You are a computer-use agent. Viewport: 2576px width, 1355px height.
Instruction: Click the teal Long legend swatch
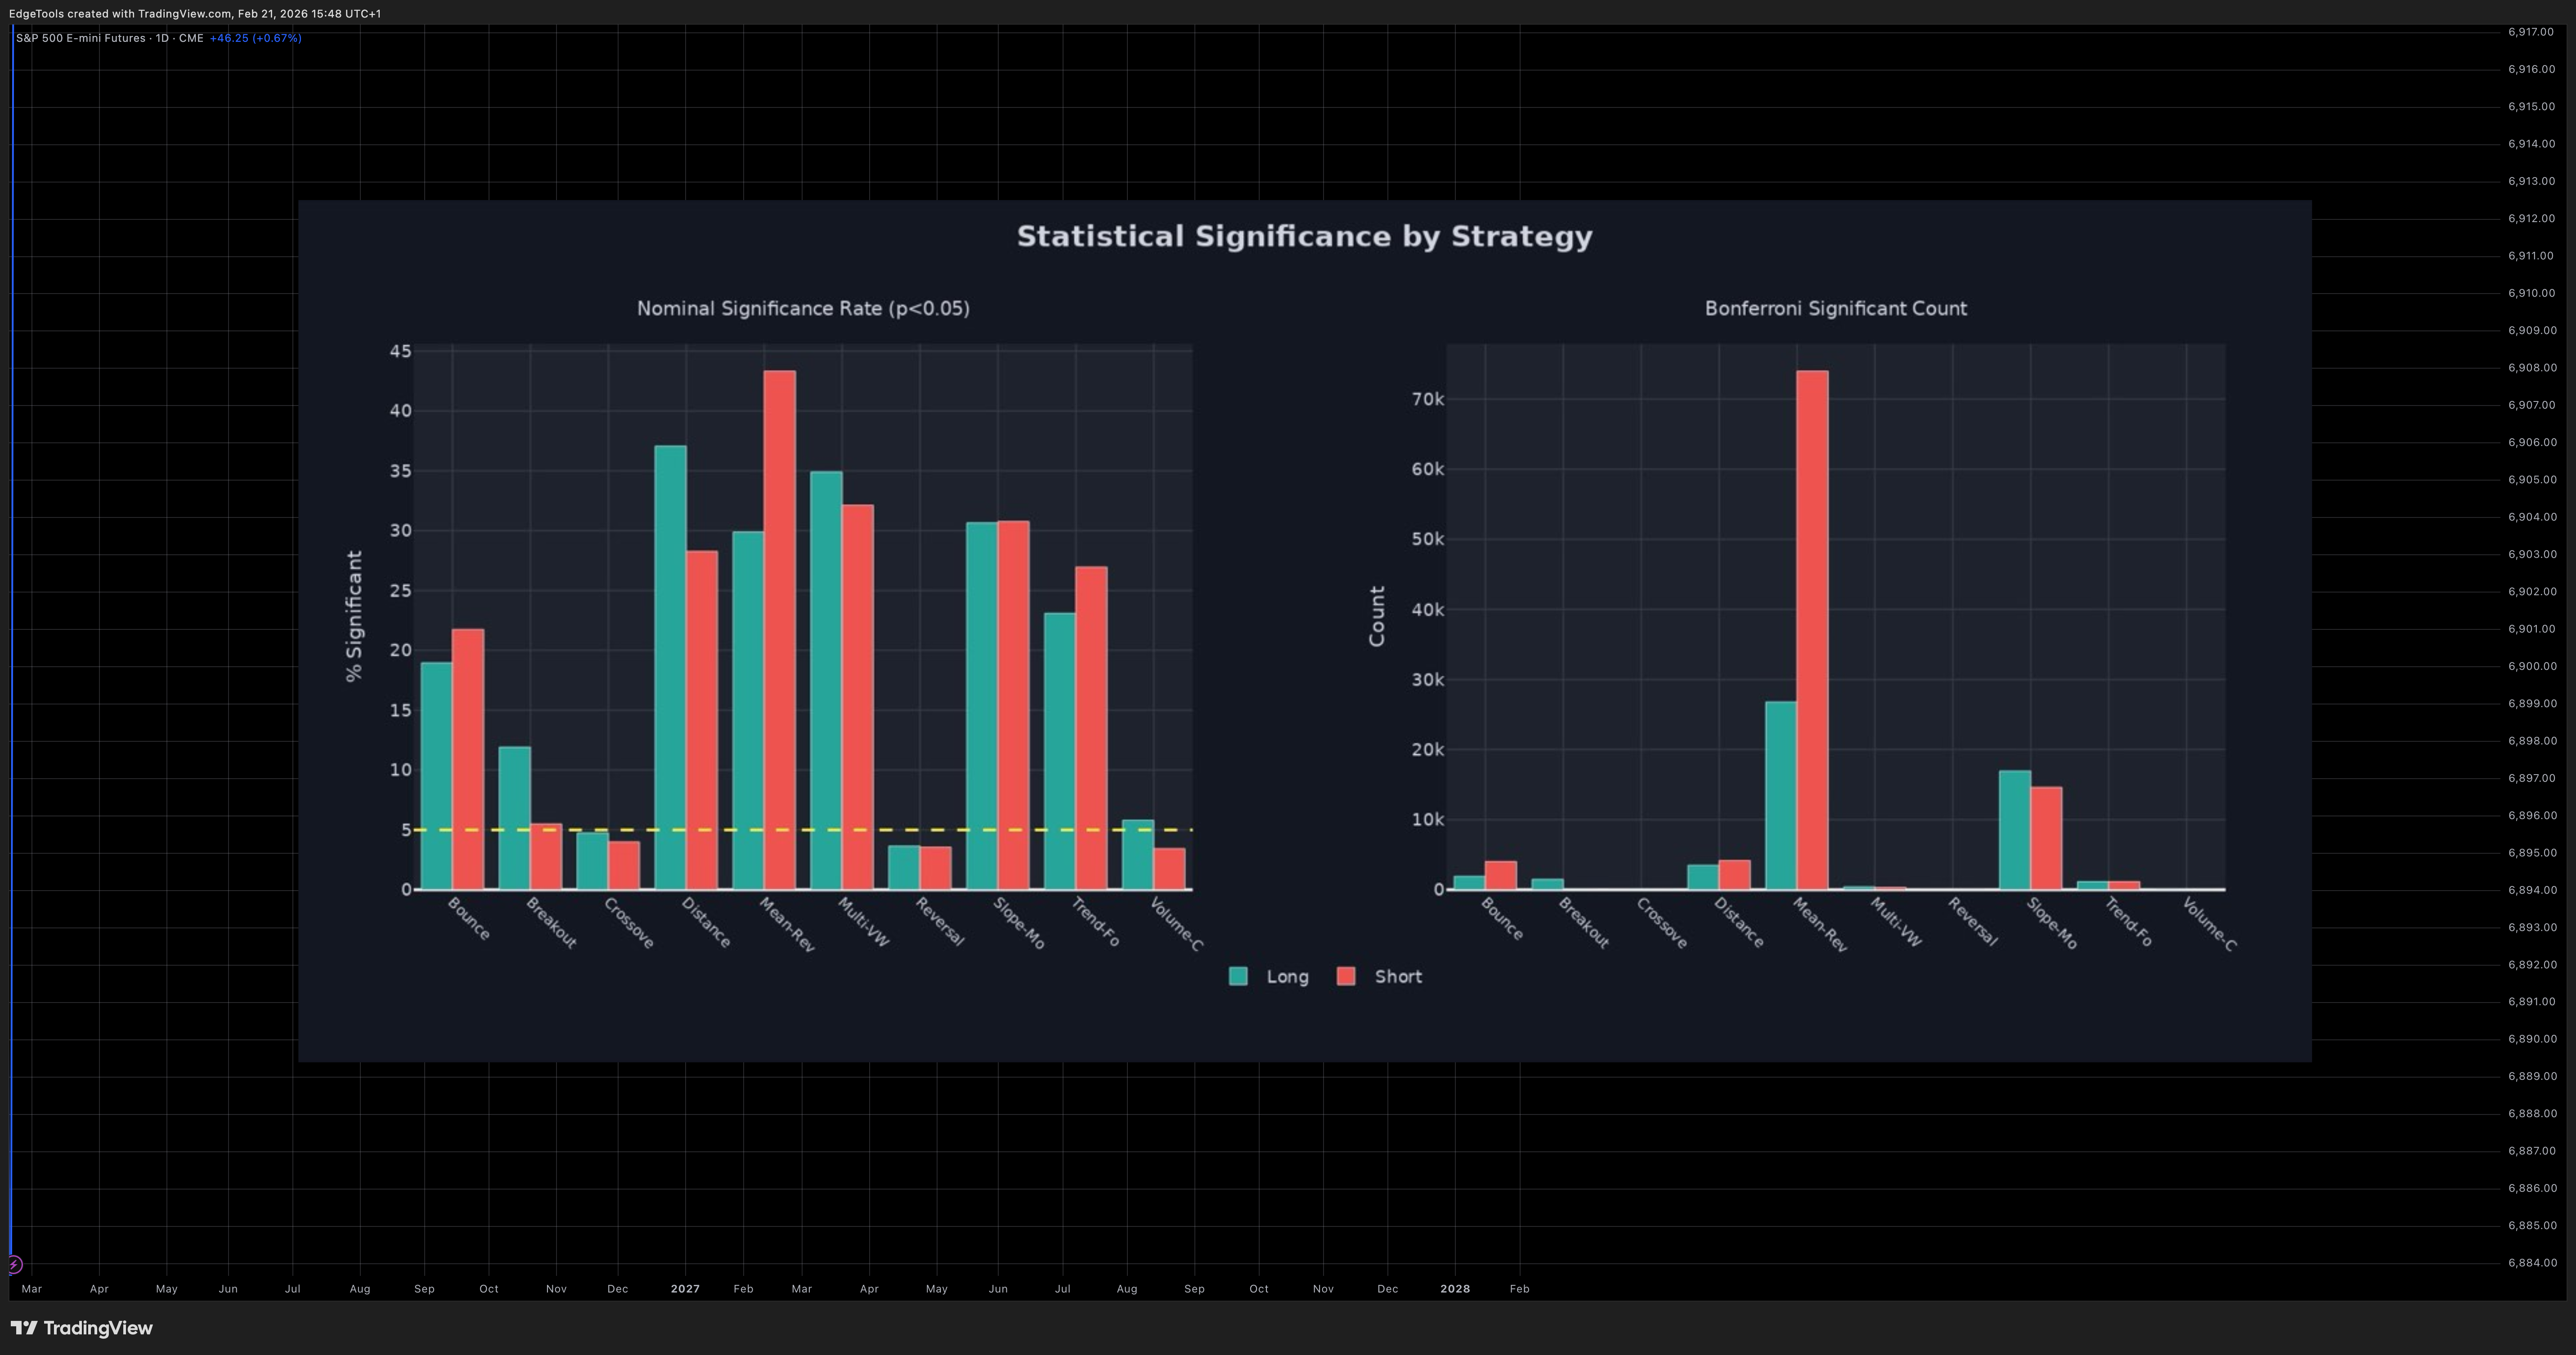coord(1238,976)
